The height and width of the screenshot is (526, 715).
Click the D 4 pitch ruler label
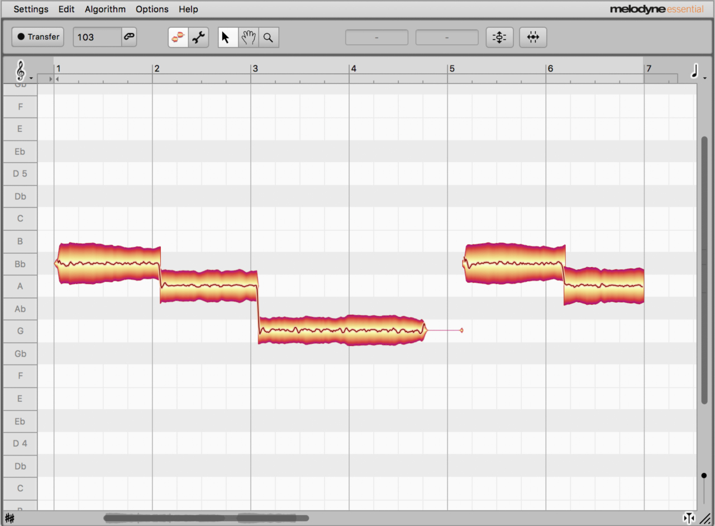20,443
